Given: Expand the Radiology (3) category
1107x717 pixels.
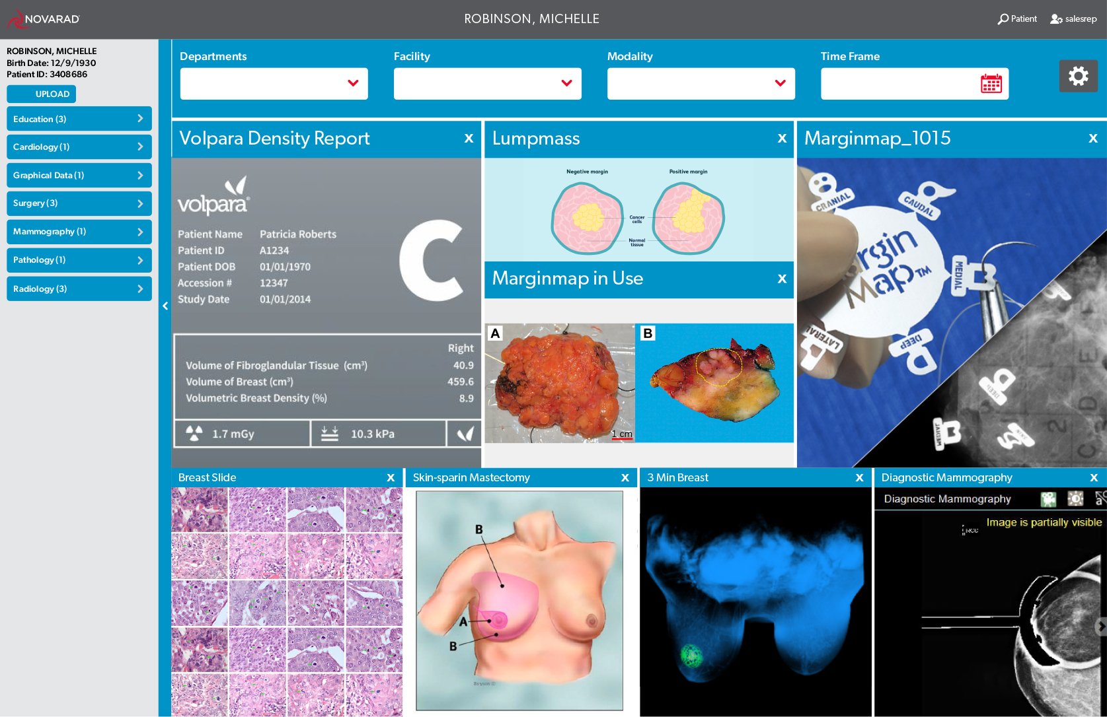Looking at the screenshot, I should click(79, 289).
